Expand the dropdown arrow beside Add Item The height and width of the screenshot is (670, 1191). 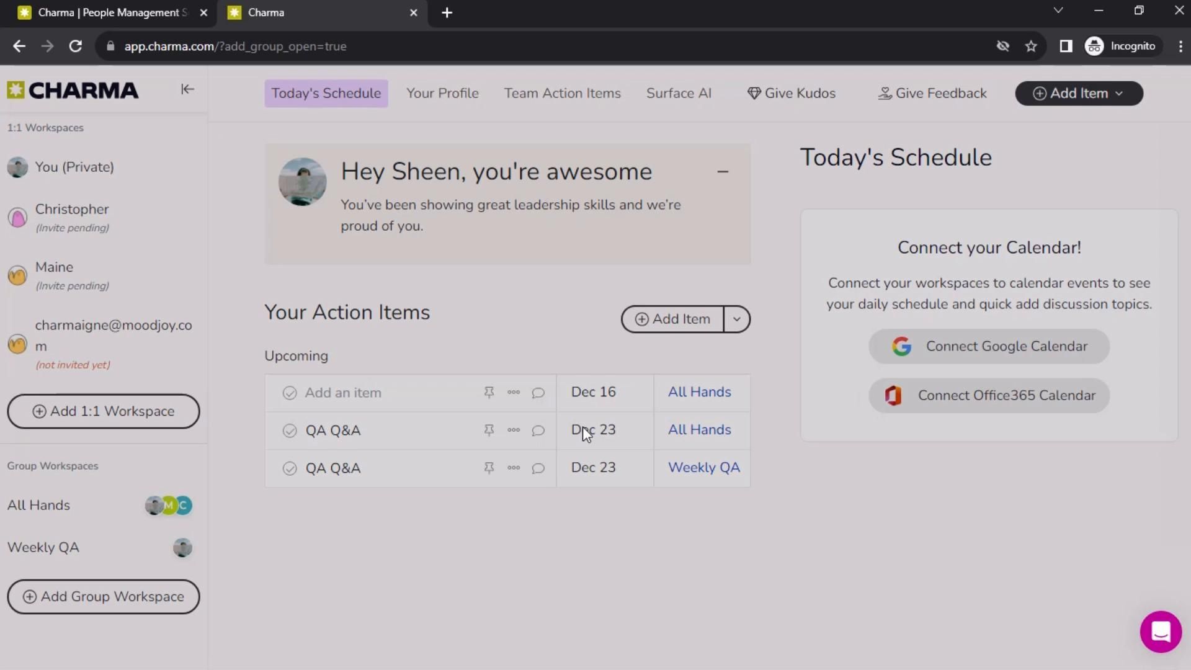pyautogui.click(x=736, y=319)
